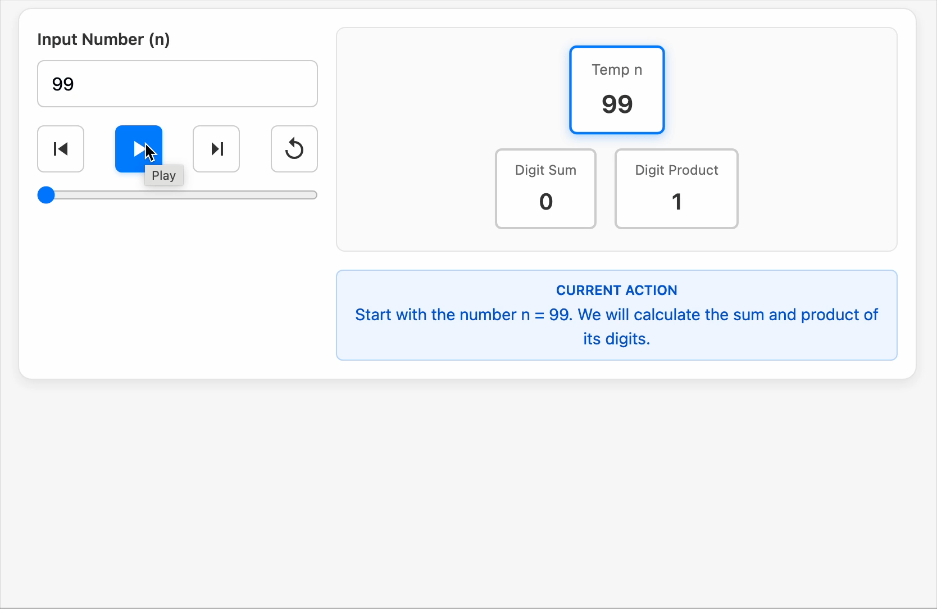Viewport: 937px width, 609px height.
Task: Select the Digit Sum box
Action: (x=545, y=189)
